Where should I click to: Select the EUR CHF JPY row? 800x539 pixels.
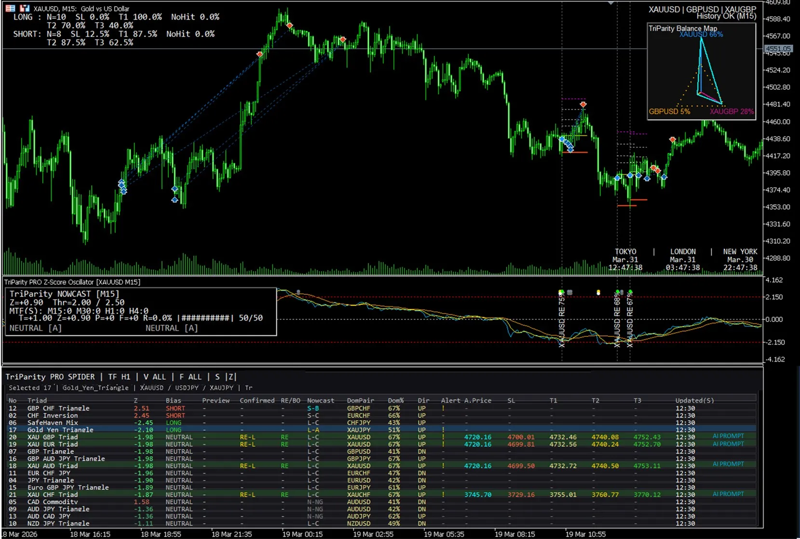point(381,473)
